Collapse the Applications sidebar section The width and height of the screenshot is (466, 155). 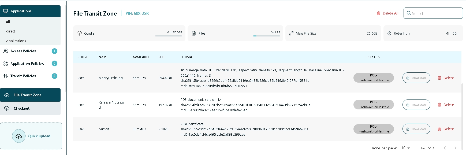[30, 11]
